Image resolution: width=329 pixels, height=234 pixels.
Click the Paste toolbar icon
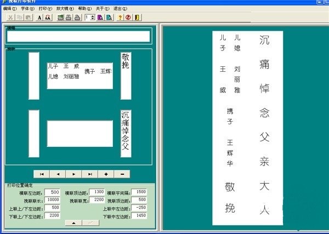click(29, 18)
